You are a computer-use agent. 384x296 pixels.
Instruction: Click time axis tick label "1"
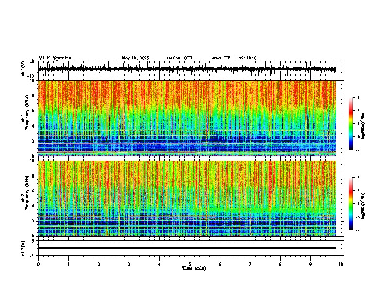[x=68, y=264]
